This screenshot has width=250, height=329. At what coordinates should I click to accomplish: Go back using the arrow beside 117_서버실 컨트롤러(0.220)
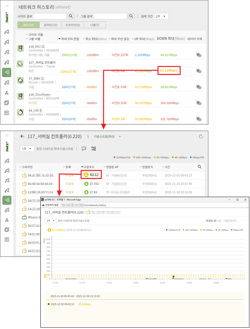[22, 136]
